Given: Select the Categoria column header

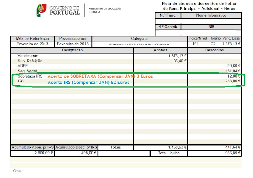Looking at the screenshot, I should pos(139,39).
